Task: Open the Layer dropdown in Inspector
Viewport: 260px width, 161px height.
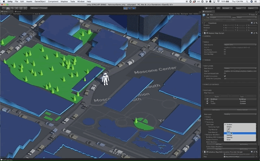Action: [x=247, y=17]
